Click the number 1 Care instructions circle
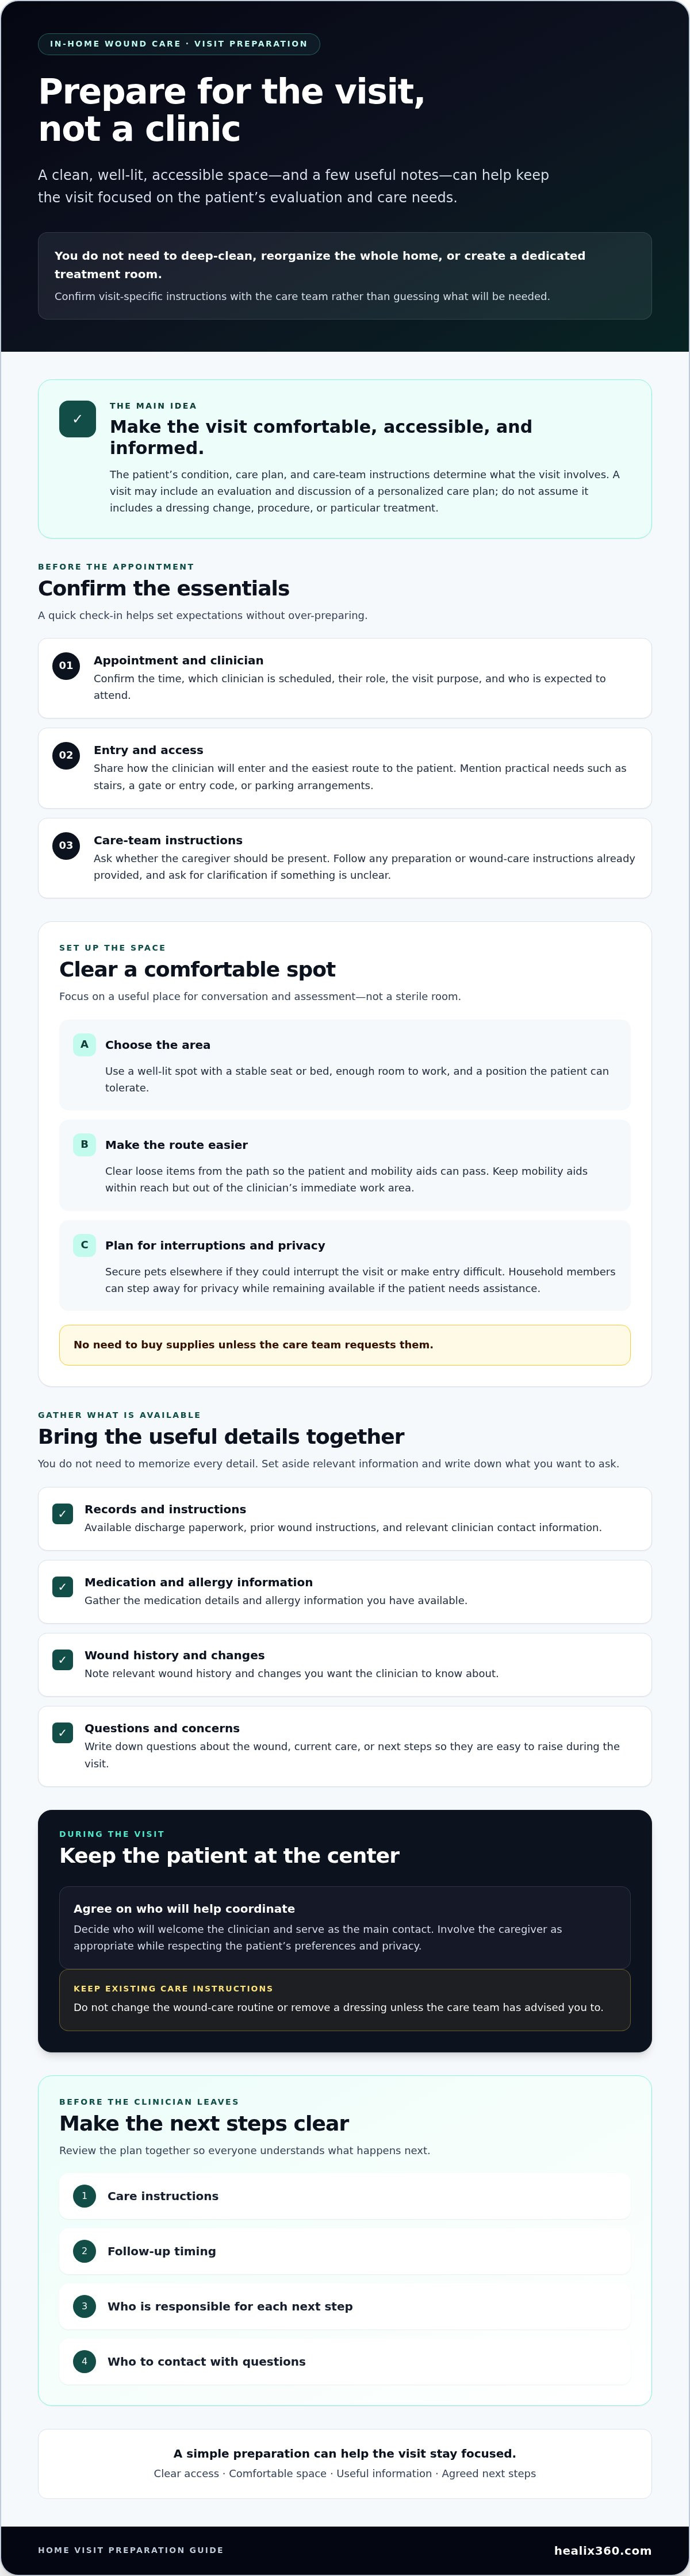 (84, 2196)
